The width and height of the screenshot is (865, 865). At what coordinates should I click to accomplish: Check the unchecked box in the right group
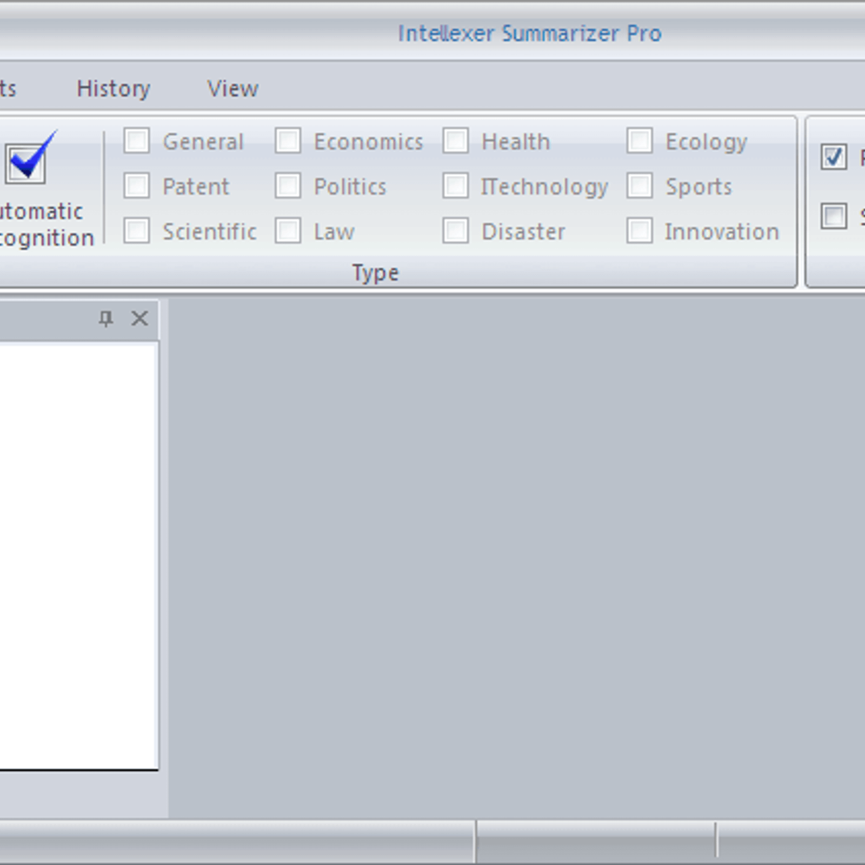coord(834,216)
